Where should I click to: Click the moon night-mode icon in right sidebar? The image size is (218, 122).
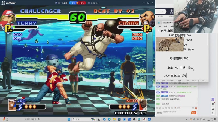[x=213, y=104]
